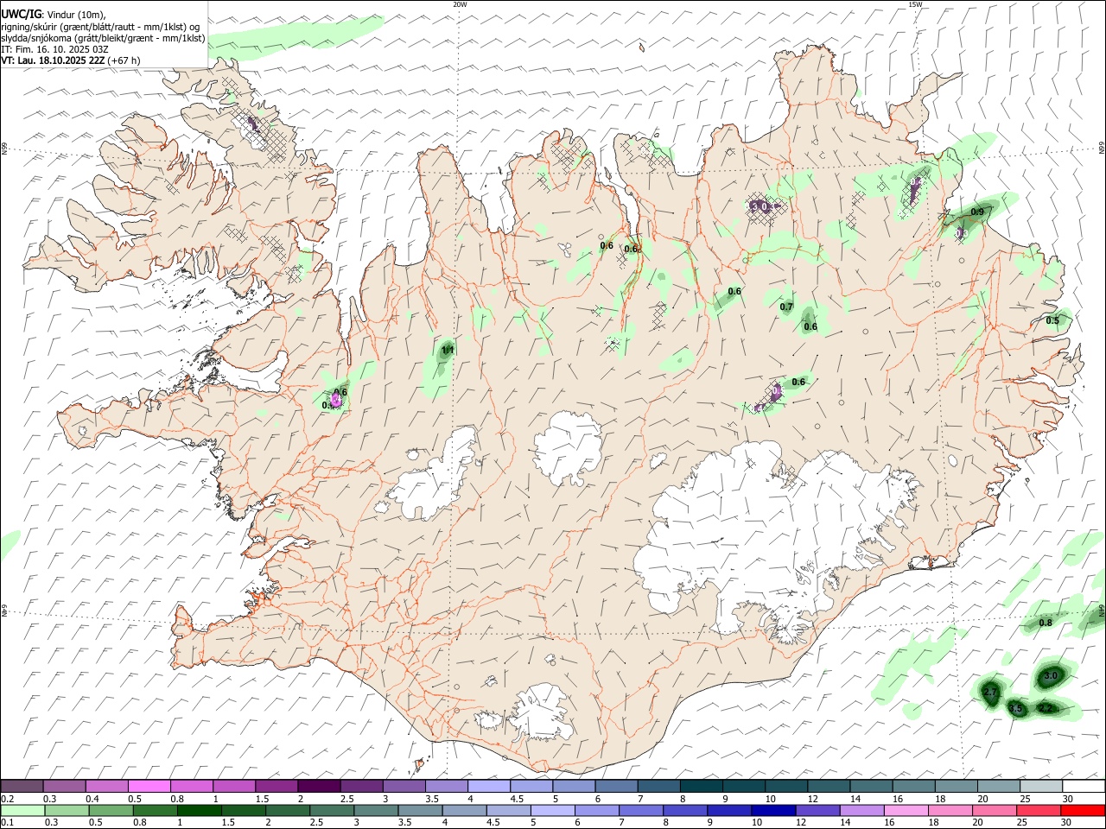
Task: Select the "VT: Lau. 18.10.2025 22Z (+67 h)" line
Action: 71,60
